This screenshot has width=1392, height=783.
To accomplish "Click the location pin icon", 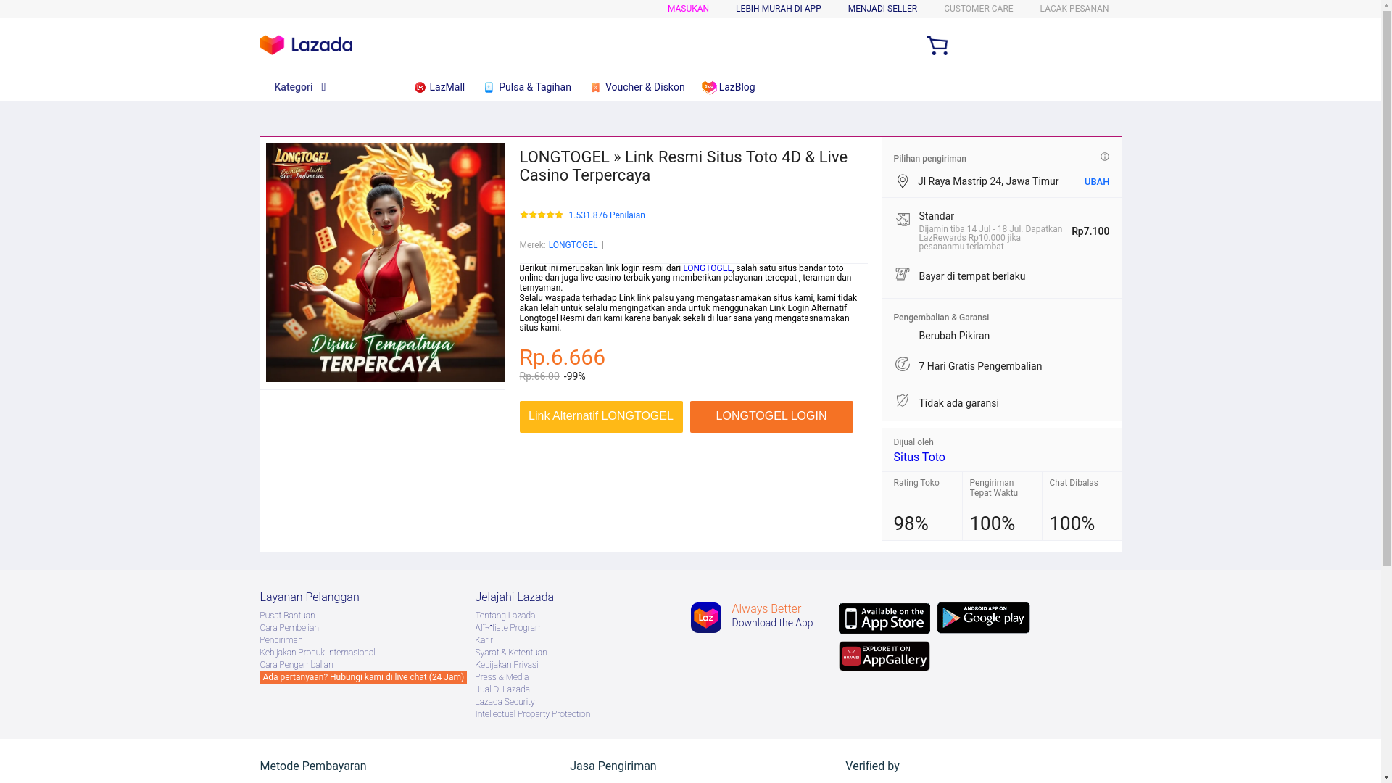I will pyautogui.click(x=903, y=181).
